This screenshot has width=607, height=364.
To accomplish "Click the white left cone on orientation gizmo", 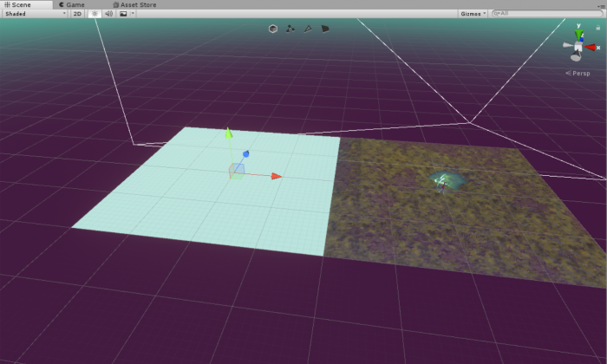I will click(x=567, y=45).
